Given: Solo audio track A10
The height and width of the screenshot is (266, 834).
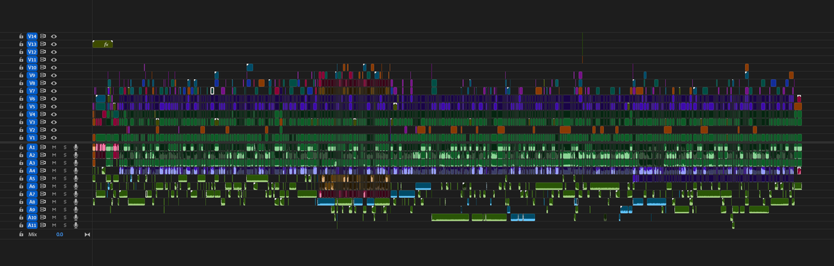Looking at the screenshot, I should [65, 217].
